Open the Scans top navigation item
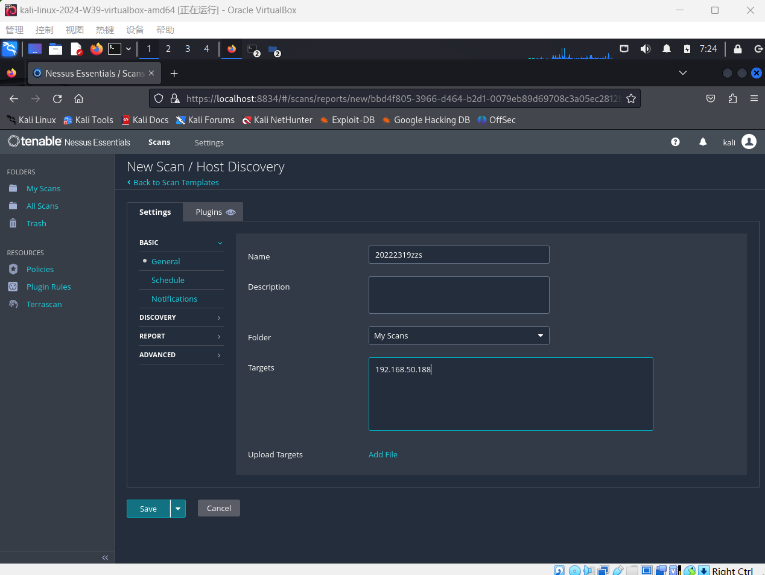 [x=159, y=142]
